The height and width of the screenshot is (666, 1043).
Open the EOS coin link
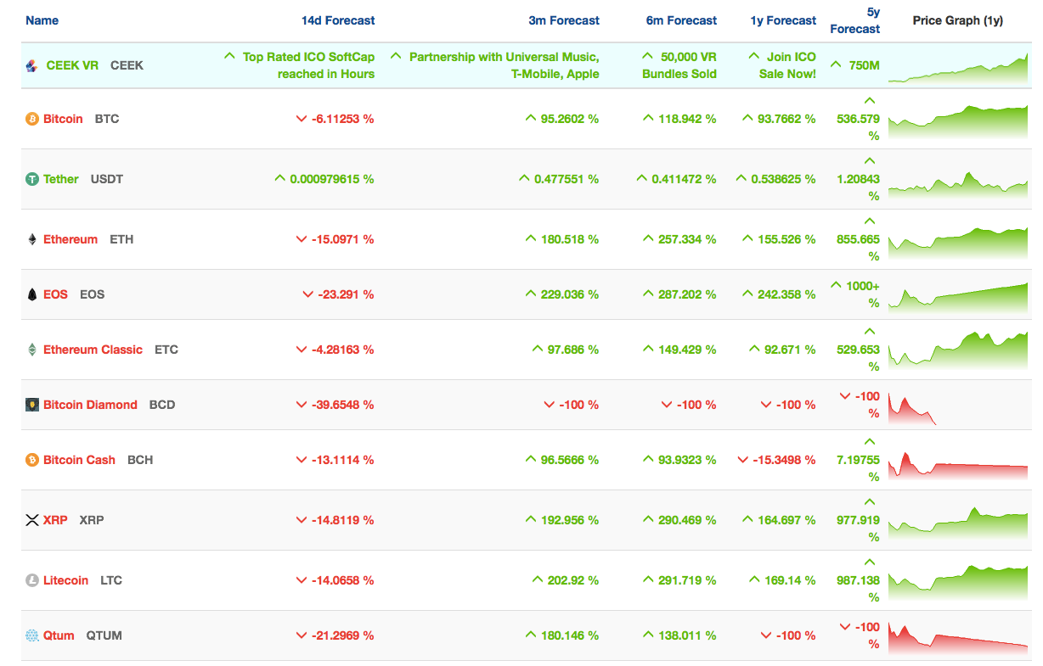point(55,294)
